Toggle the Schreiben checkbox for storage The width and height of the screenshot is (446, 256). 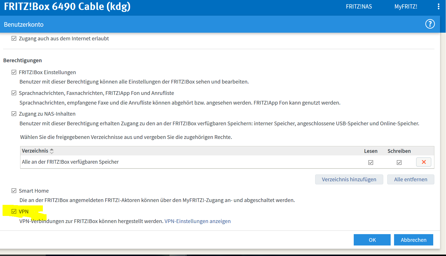pos(399,163)
